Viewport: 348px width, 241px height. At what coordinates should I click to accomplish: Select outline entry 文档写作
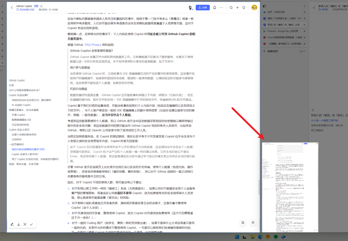(x=17, y=139)
